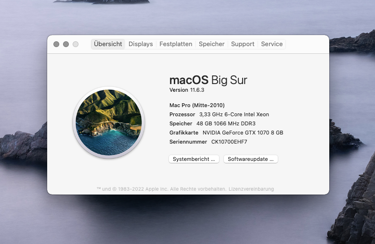Switch to the Übersicht tab
Viewport: 375px width, 244px height.
click(108, 44)
